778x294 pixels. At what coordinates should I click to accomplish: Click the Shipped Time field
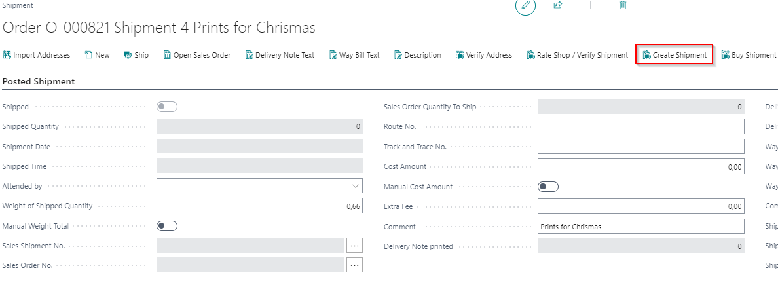[x=259, y=166]
